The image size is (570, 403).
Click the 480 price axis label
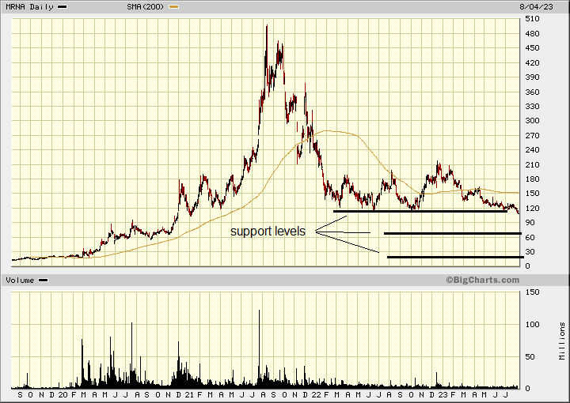[532, 34]
